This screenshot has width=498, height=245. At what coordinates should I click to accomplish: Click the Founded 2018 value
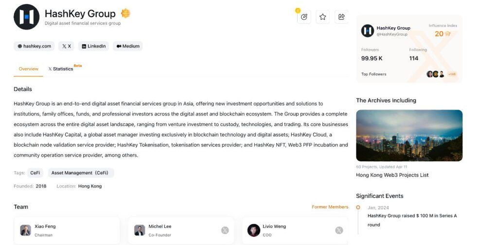click(41, 186)
